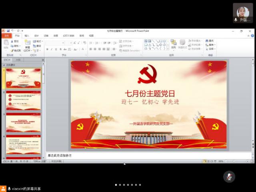The height and width of the screenshot is (192, 256).
Task: Expand the Layout (版式) dropdown
Action: pyautogui.click(x=37, y=41)
